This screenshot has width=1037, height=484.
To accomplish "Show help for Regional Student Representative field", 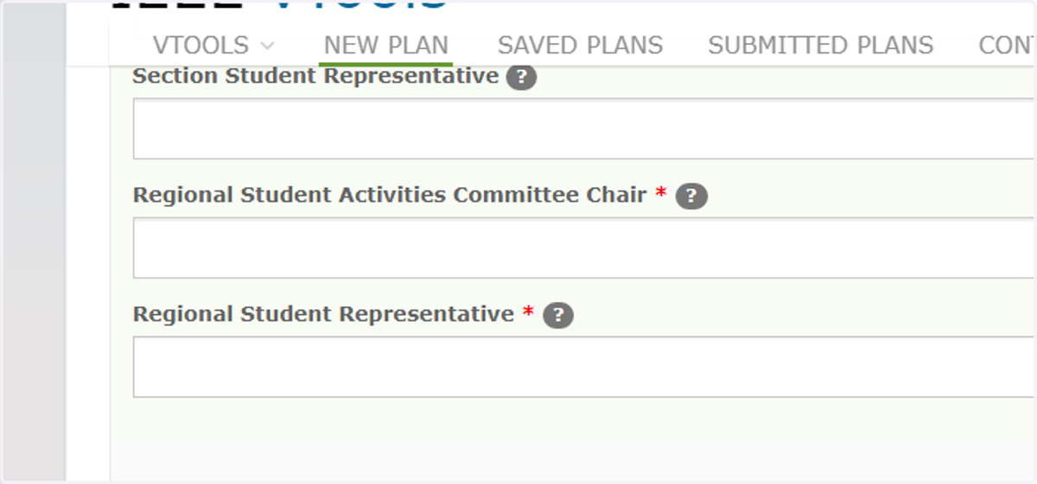I will point(558,316).
